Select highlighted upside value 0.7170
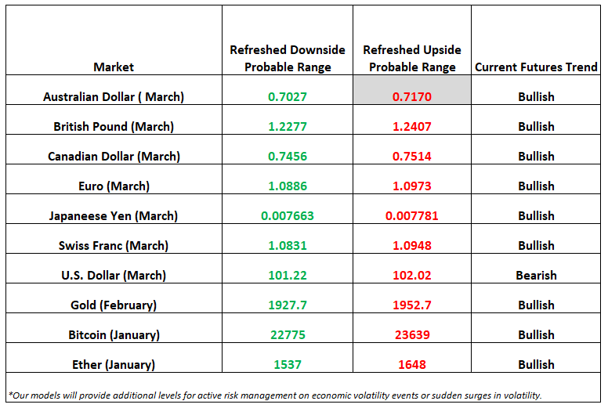The width and height of the screenshot is (608, 408). (412, 96)
